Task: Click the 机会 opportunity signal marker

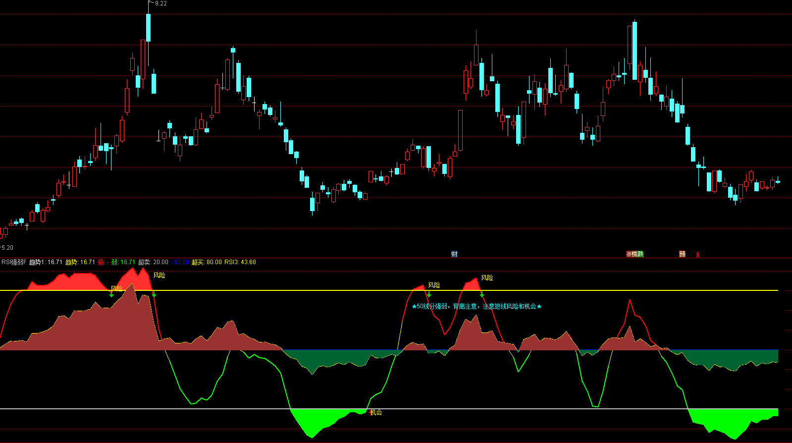Action: click(x=376, y=412)
